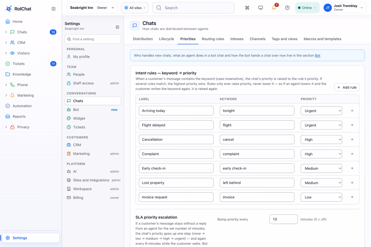Edit label field containing Flight delayed

(x=176, y=125)
